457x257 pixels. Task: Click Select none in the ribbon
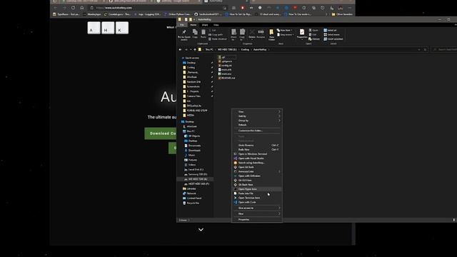pyautogui.click(x=331, y=35)
